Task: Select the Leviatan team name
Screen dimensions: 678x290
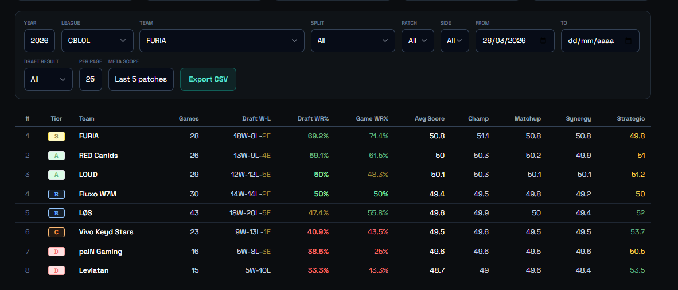Action: (94, 270)
